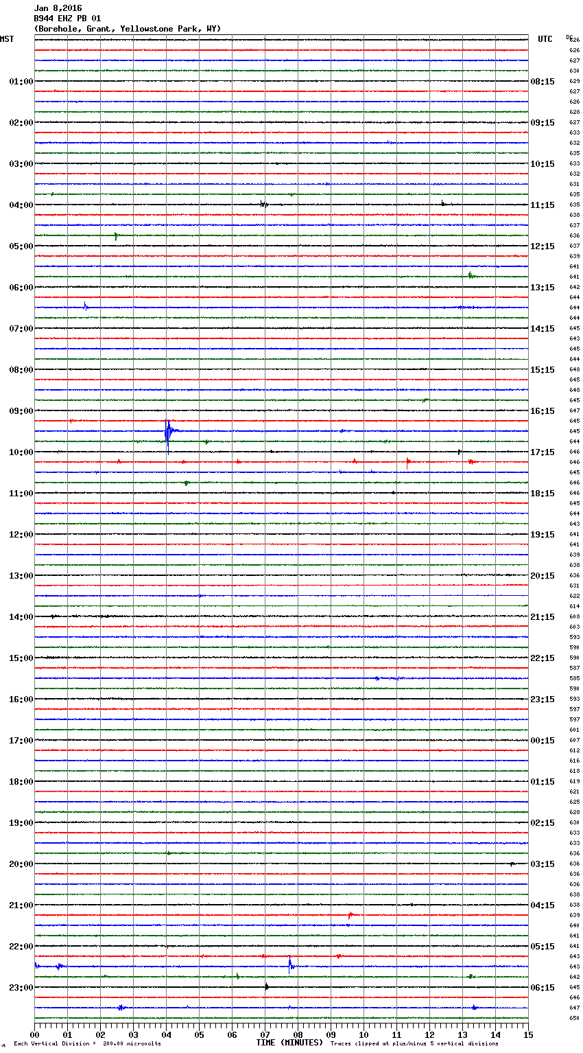Click the 08:15 UTC time label
Screen dimensions: 583x1053
pyautogui.click(x=543, y=82)
